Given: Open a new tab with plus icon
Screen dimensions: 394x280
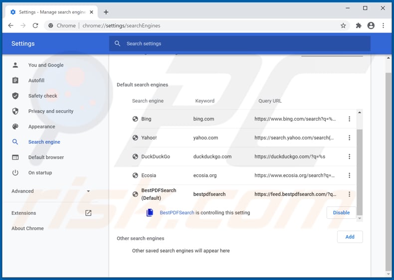Looking at the screenshot, I should click(x=106, y=12).
